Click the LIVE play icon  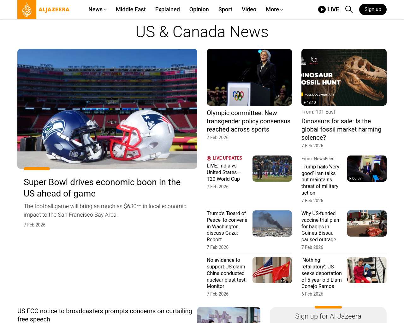(x=322, y=9)
